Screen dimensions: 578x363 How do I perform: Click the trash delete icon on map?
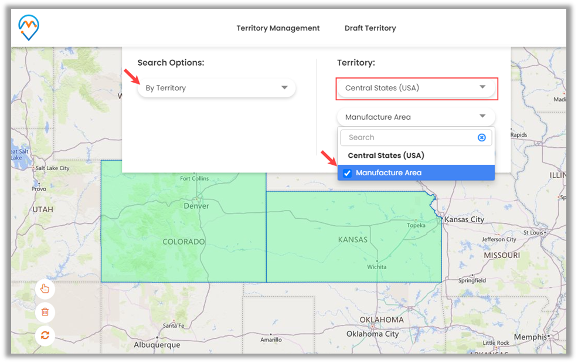point(45,312)
